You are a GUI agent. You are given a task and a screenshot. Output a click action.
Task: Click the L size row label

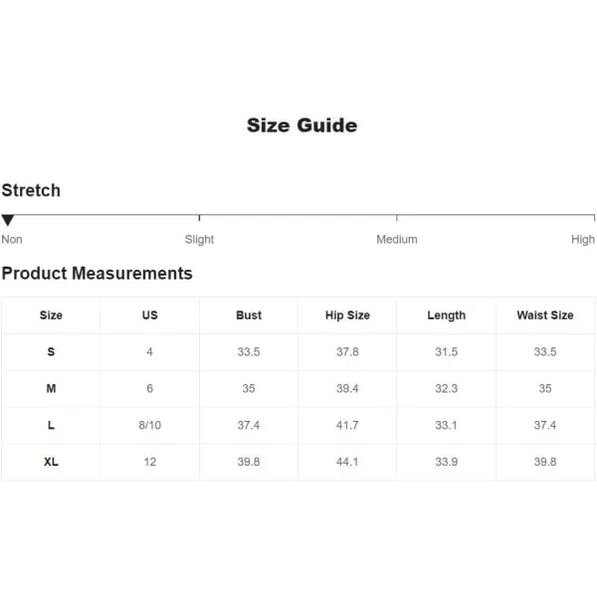coord(51,425)
